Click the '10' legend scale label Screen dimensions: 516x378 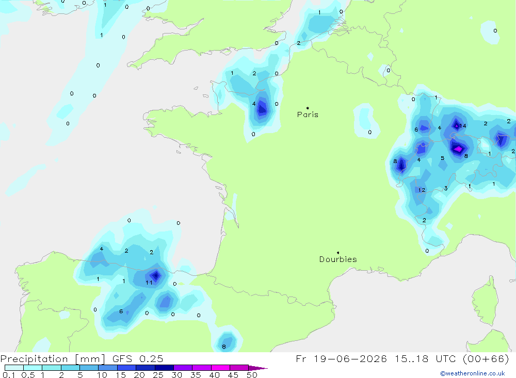pos(102,375)
